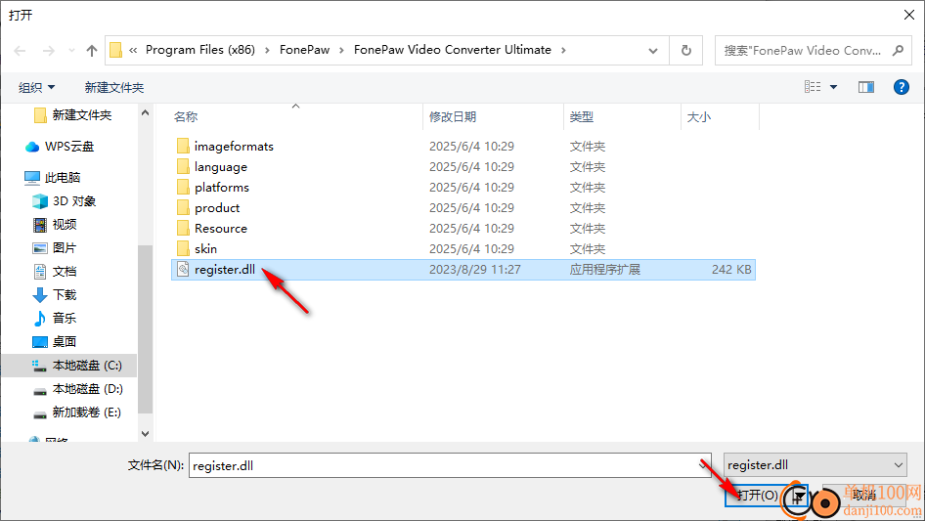Click the 应用程序扩展 type cell
This screenshot has width=925, height=521.
[x=605, y=270]
